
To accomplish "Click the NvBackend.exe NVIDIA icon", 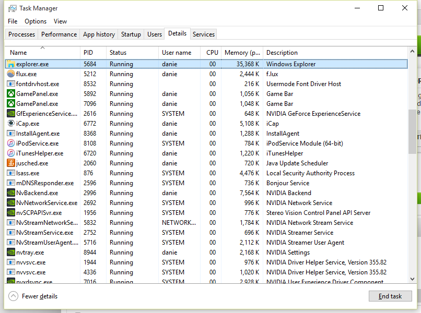I will coord(11,193).
